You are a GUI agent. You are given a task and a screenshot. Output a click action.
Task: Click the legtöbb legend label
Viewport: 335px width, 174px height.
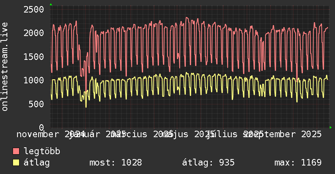click(42, 151)
